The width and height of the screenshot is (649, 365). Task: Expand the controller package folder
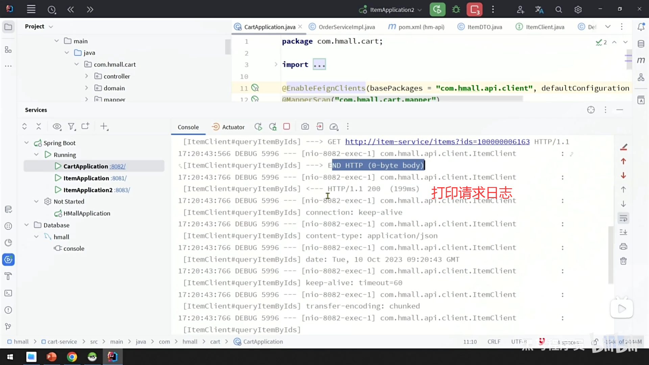[87, 76]
